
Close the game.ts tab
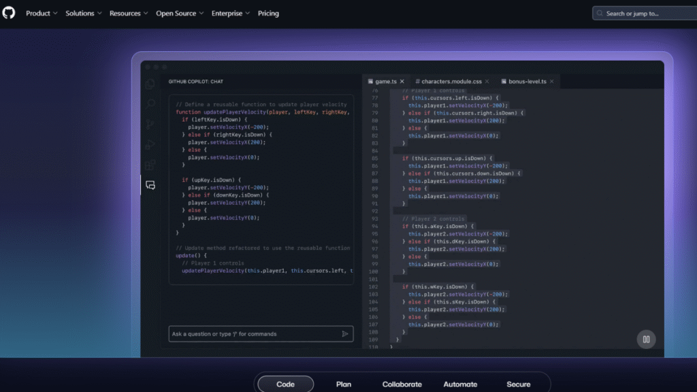tap(401, 80)
